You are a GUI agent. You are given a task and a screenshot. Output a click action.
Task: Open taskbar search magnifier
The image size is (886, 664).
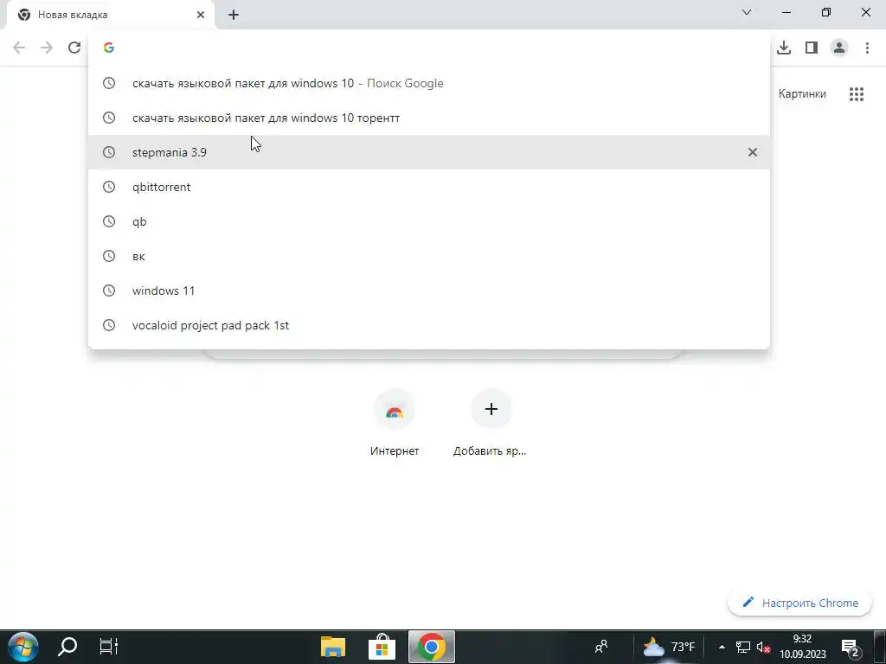pyautogui.click(x=67, y=647)
